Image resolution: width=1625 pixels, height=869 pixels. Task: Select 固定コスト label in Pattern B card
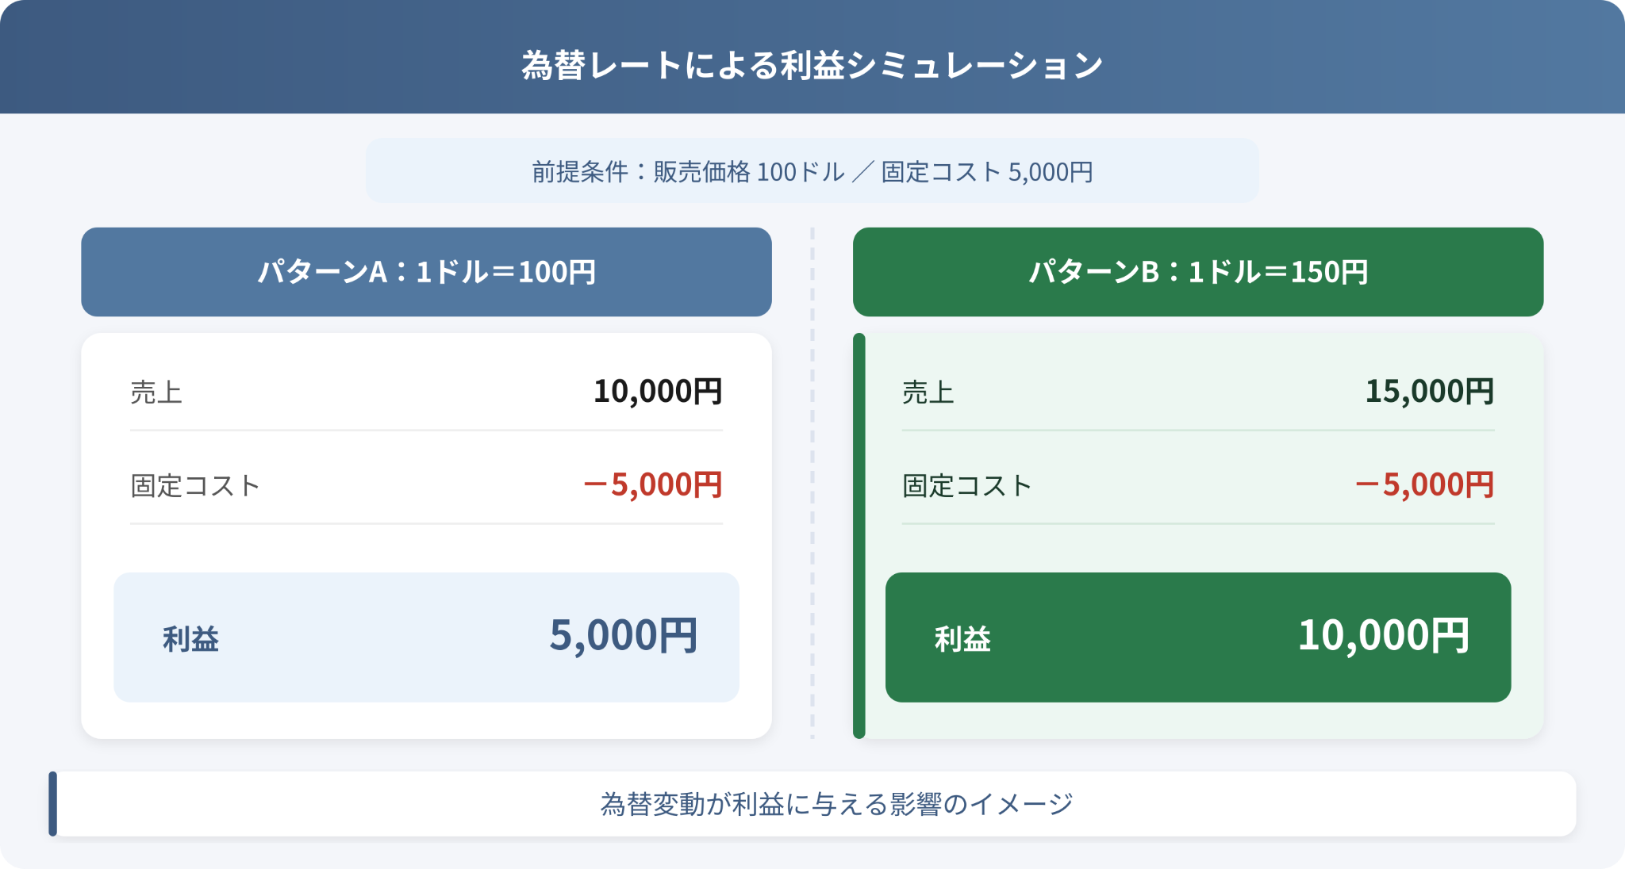pyautogui.click(x=967, y=485)
